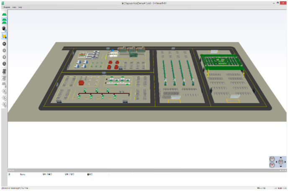Screen dimensions: 288x191
Task: Click the center of the navigation pan control
Action: [x=280, y=162]
